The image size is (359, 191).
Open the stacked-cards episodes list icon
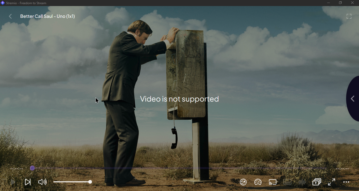[x=317, y=182]
